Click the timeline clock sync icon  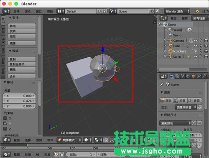(56, 154)
